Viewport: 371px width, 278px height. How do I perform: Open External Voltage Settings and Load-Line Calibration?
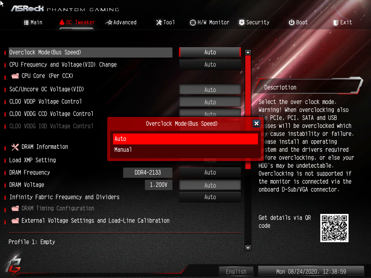pos(95,220)
